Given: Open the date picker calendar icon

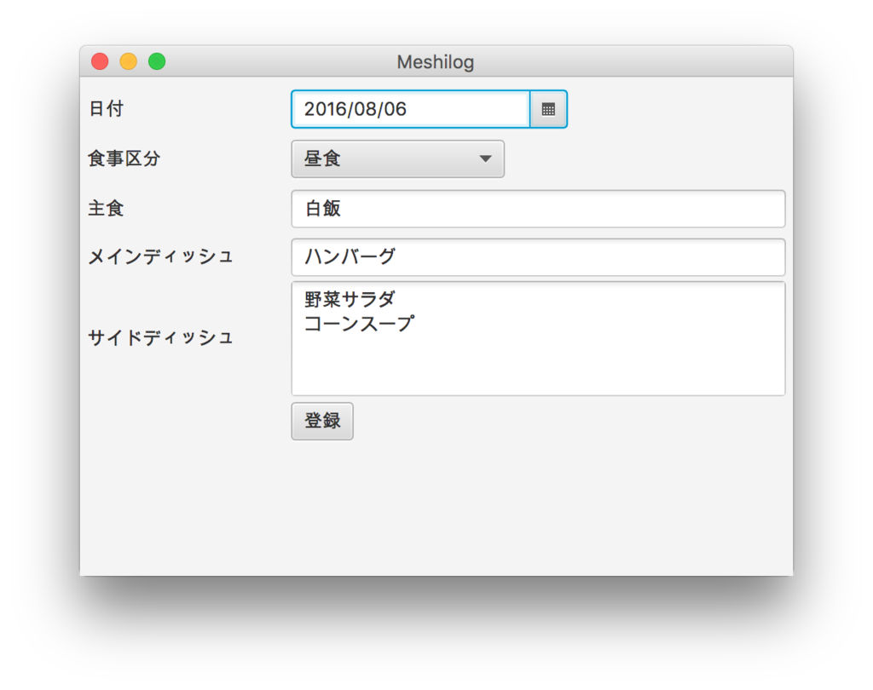Looking at the screenshot, I should 548,109.
